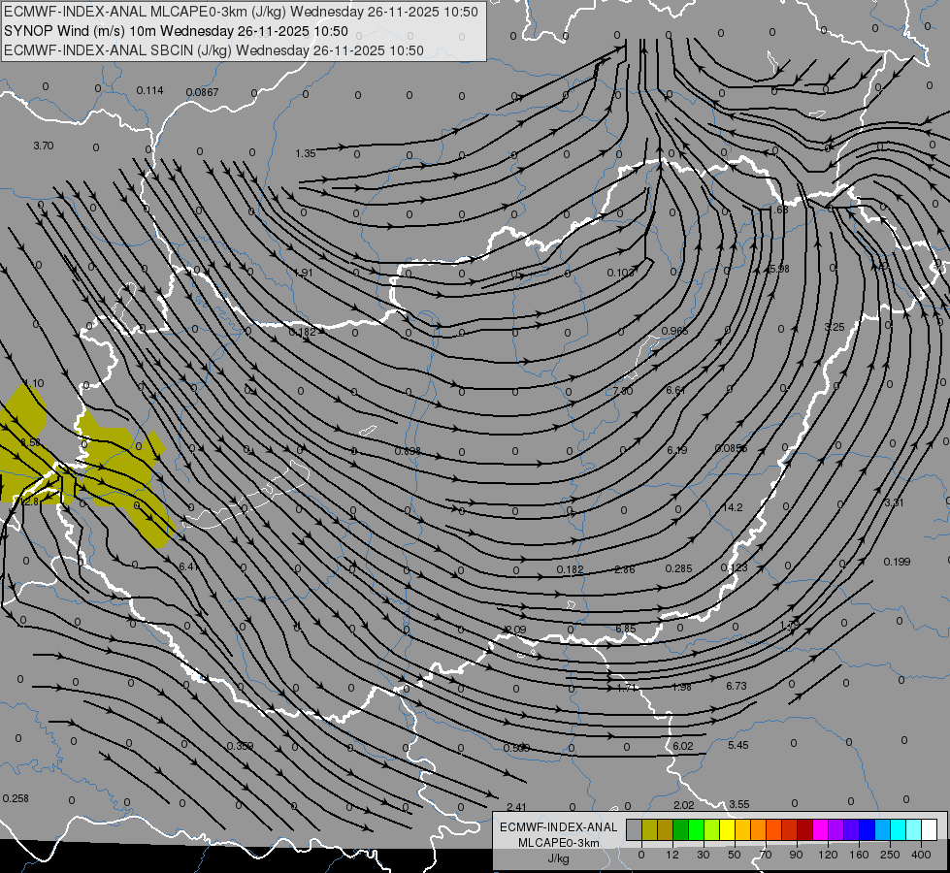
Task: Click the map value 6.85
Action: coord(626,629)
